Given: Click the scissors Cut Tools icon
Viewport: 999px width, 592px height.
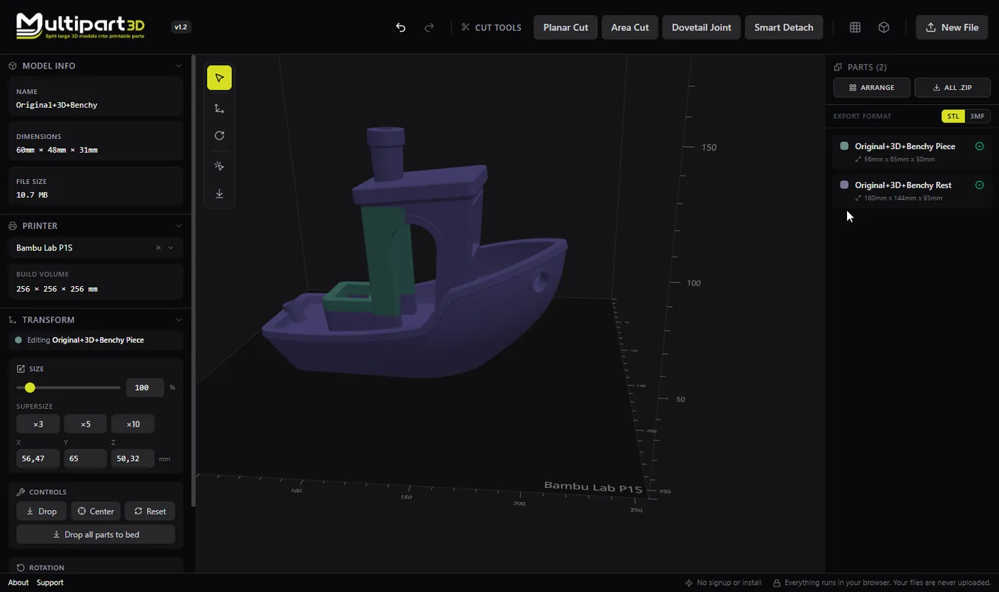Looking at the screenshot, I should [x=465, y=28].
